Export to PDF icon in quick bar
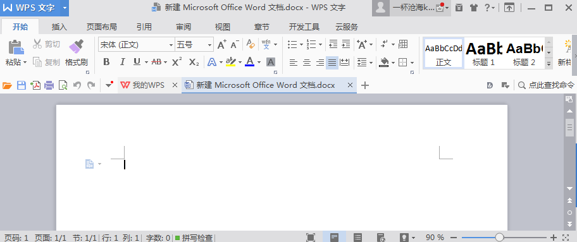Image resolution: width=577 pixels, height=242 pixels. pyautogui.click(x=35, y=86)
